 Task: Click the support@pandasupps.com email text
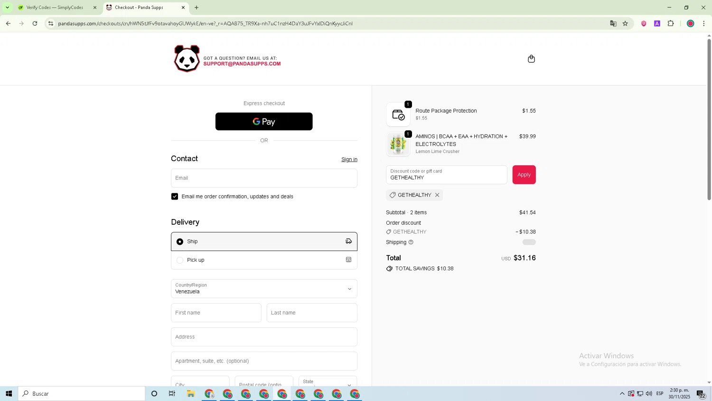coord(242,64)
